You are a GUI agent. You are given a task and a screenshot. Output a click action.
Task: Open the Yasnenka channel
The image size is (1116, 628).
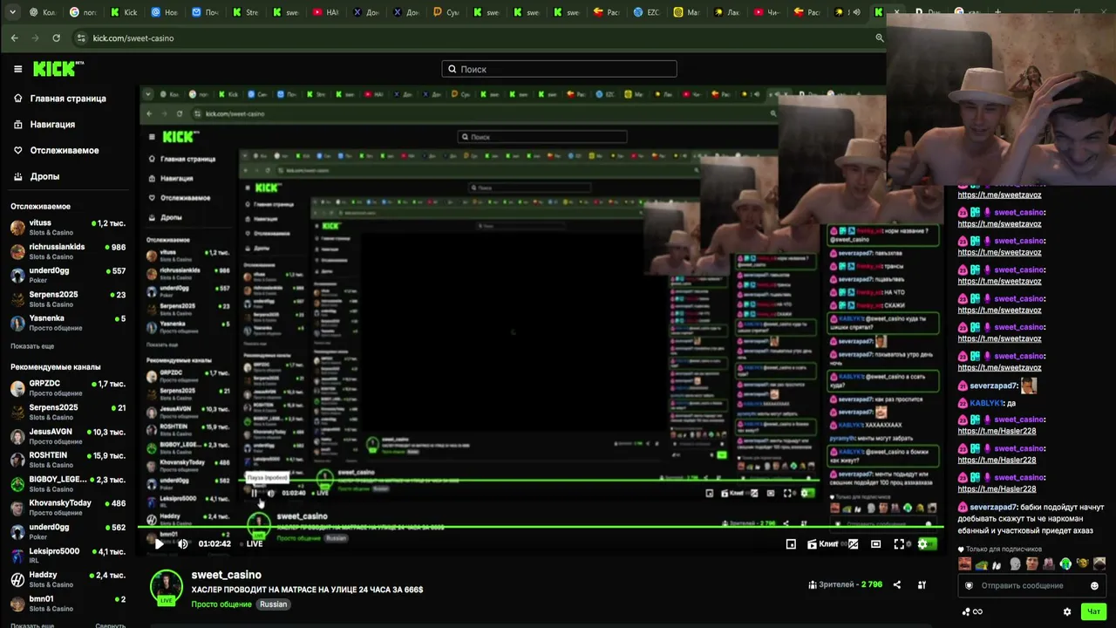point(68,323)
